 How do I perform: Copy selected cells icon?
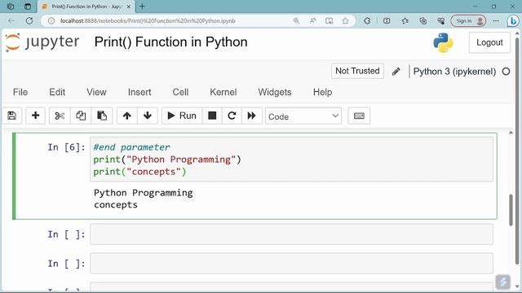[81, 116]
